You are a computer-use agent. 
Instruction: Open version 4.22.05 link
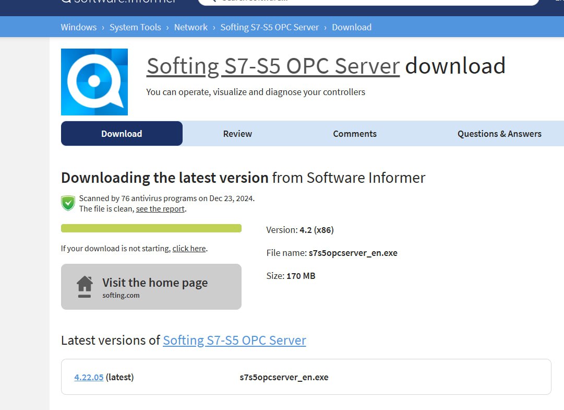pos(89,377)
